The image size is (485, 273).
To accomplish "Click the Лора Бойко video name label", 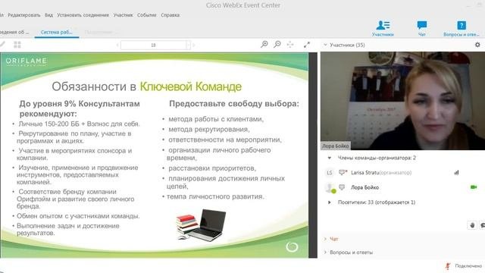I will pyautogui.click(x=335, y=146).
